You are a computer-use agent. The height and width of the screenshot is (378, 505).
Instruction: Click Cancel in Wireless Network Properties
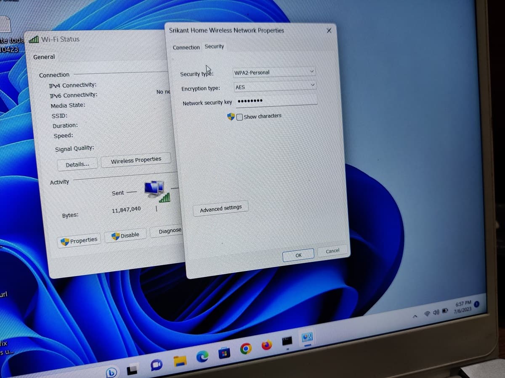pyautogui.click(x=332, y=251)
